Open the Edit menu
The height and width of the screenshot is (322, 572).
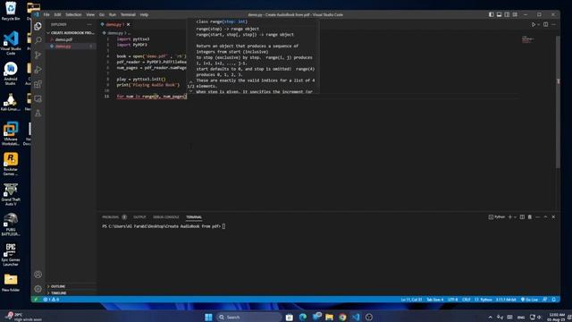point(57,14)
